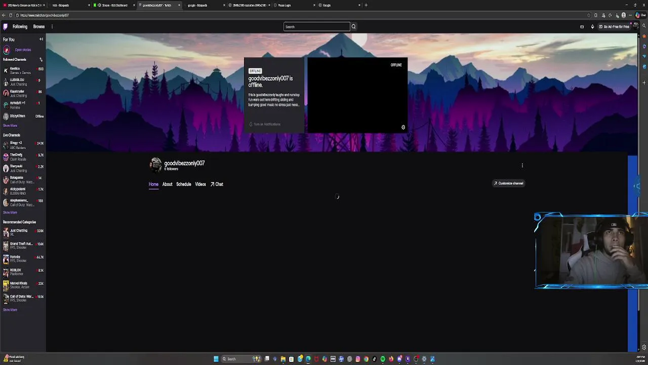Open the Bits diamond icon
The image size is (648, 365).
tap(592, 27)
